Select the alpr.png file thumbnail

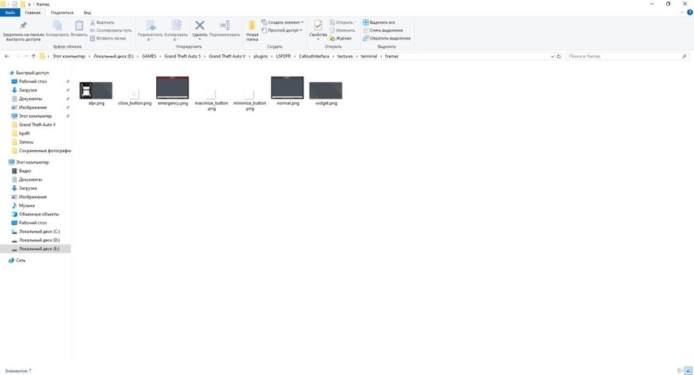coord(96,90)
